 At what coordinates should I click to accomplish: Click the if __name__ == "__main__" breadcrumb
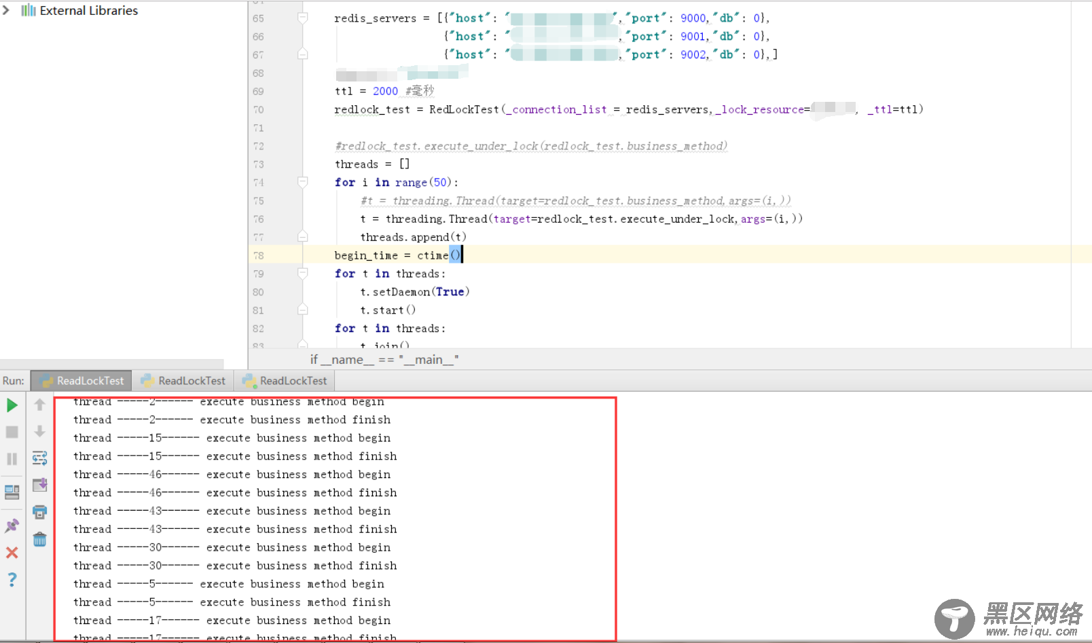click(384, 360)
